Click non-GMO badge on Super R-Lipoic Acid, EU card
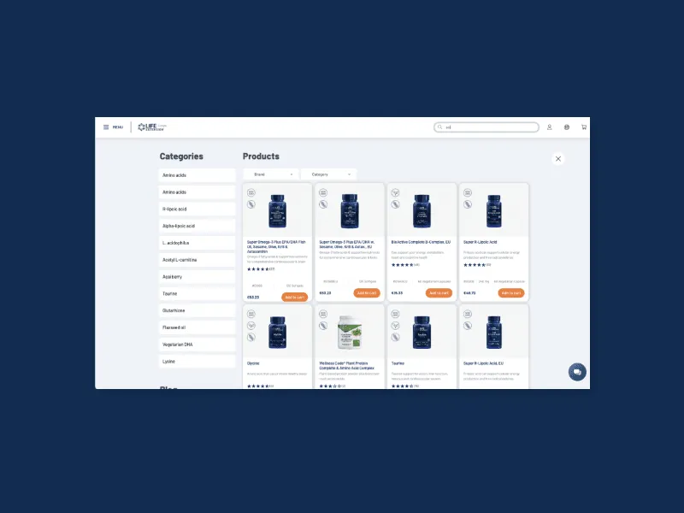This screenshot has height=513, width=684. coord(468,314)
